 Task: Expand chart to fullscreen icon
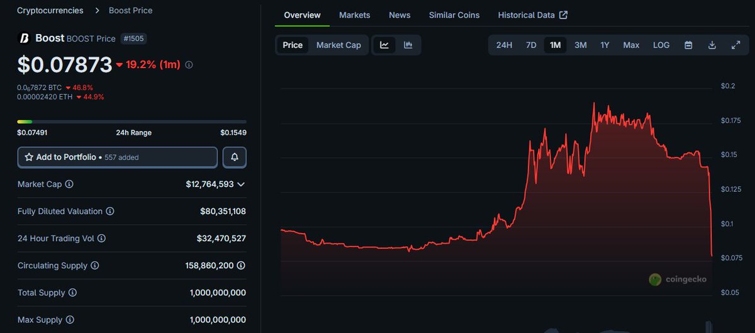(x=735, y=45)
